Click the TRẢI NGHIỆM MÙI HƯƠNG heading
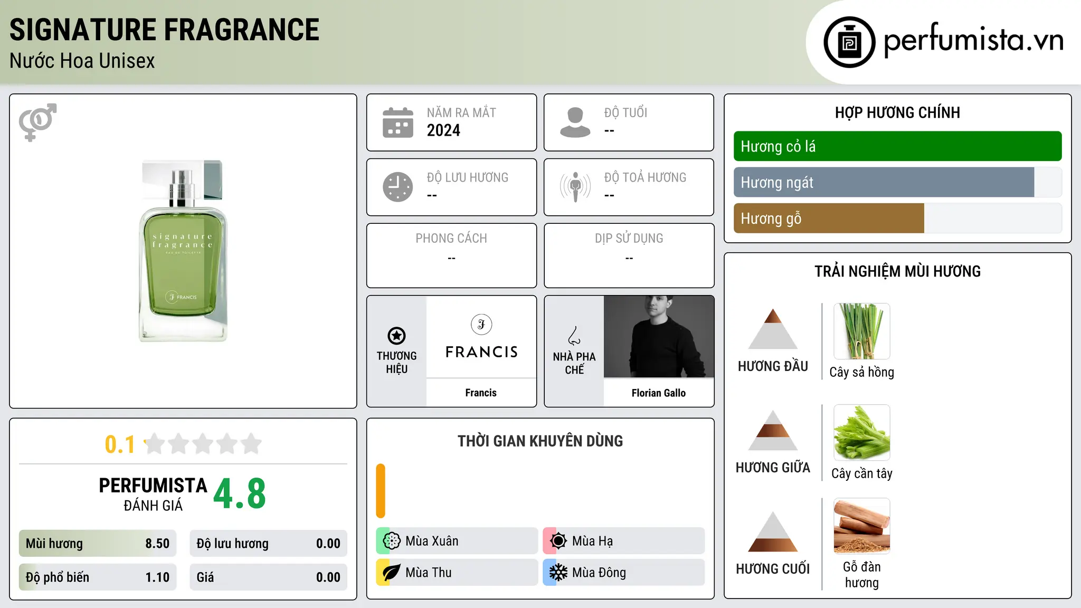Image resolution: width=1081 pixels, height=608 pixels. point(897,271)
